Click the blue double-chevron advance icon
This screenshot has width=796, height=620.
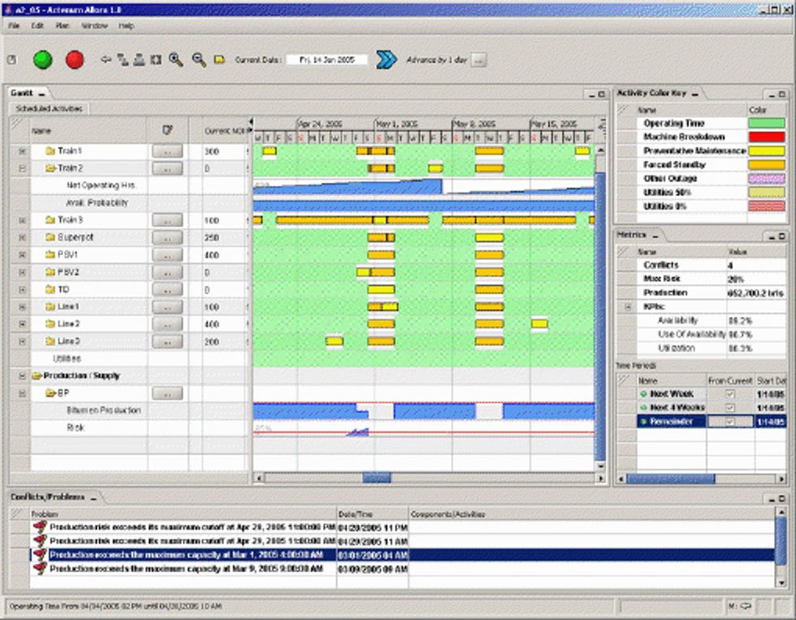coord(387,59)
